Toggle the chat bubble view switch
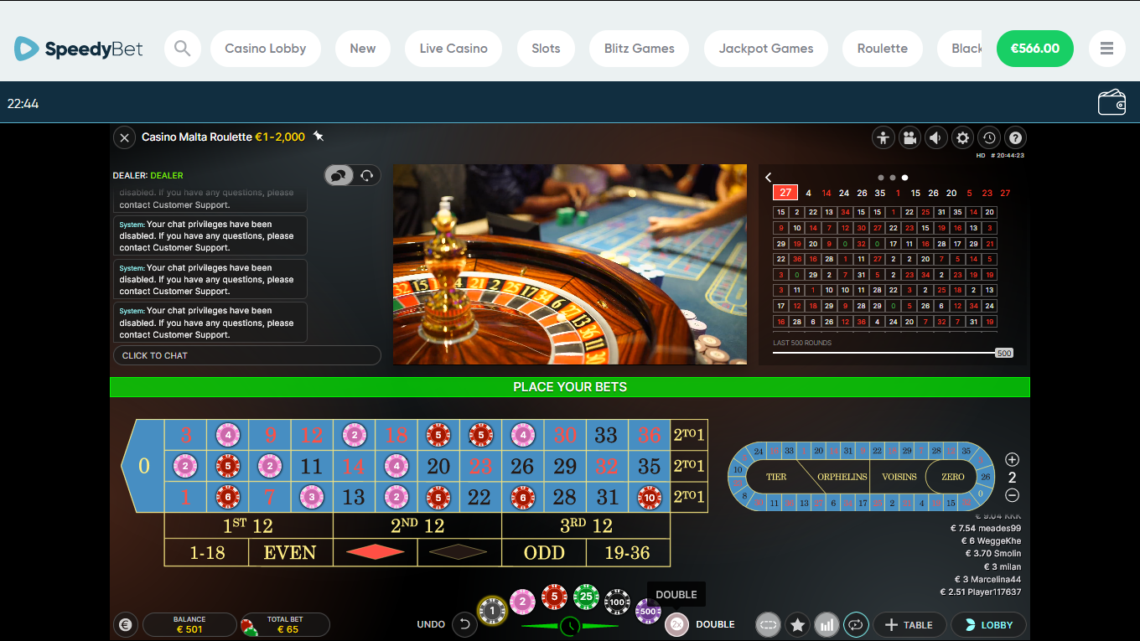This screenshot has height=641, width=1140. tap(339, 175)
